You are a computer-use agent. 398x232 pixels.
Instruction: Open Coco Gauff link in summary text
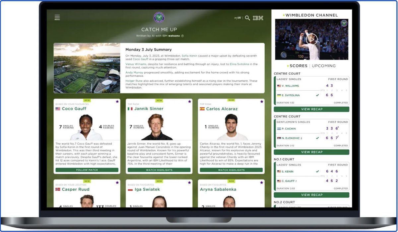click(x=141, y=59)
